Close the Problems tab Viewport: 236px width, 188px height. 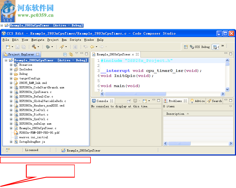[185, 101]
